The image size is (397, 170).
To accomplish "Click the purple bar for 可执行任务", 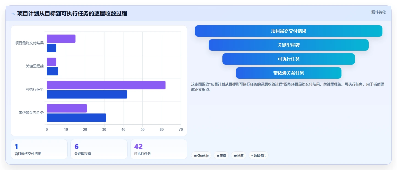I will (x=106, y=85).
